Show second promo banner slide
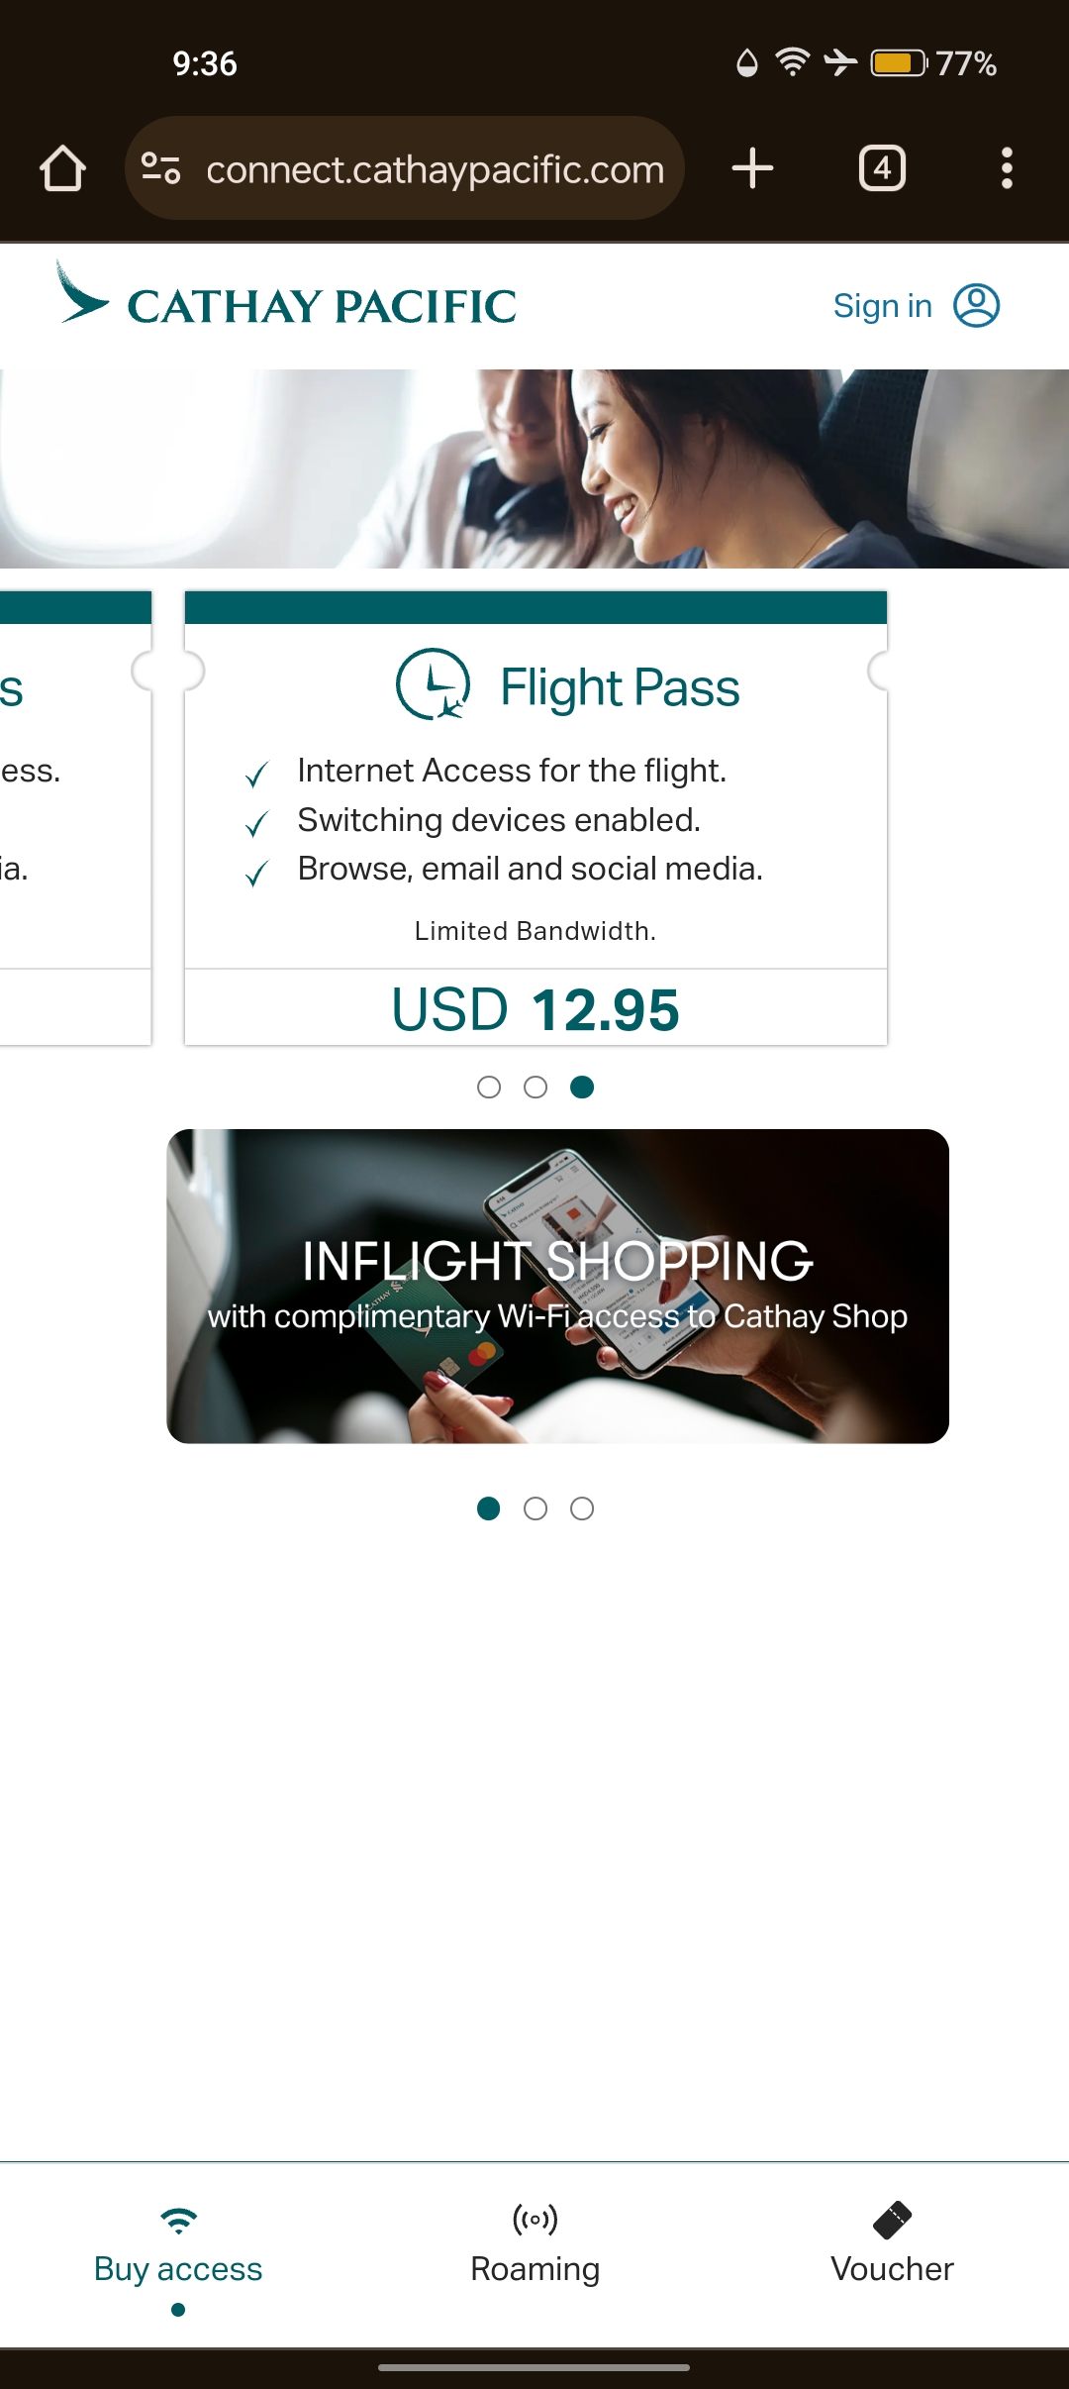This screenshot has width=1069, height=2389. pyautogui.click(x=535, y=1508)
